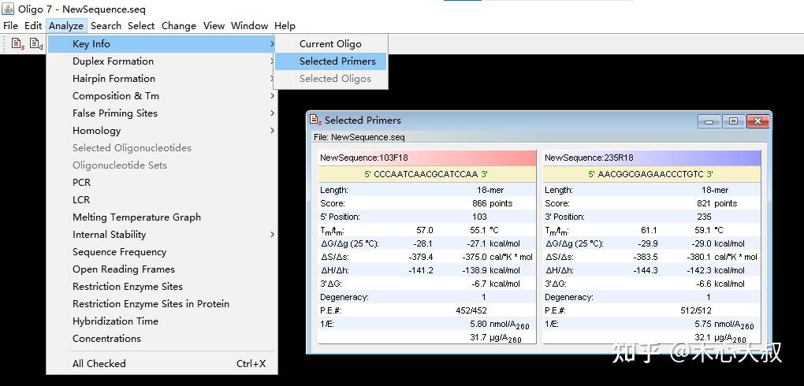Expand the Hairpin Formation submenu
Viewport: 804px width, 386px height.
pos(162,79)
